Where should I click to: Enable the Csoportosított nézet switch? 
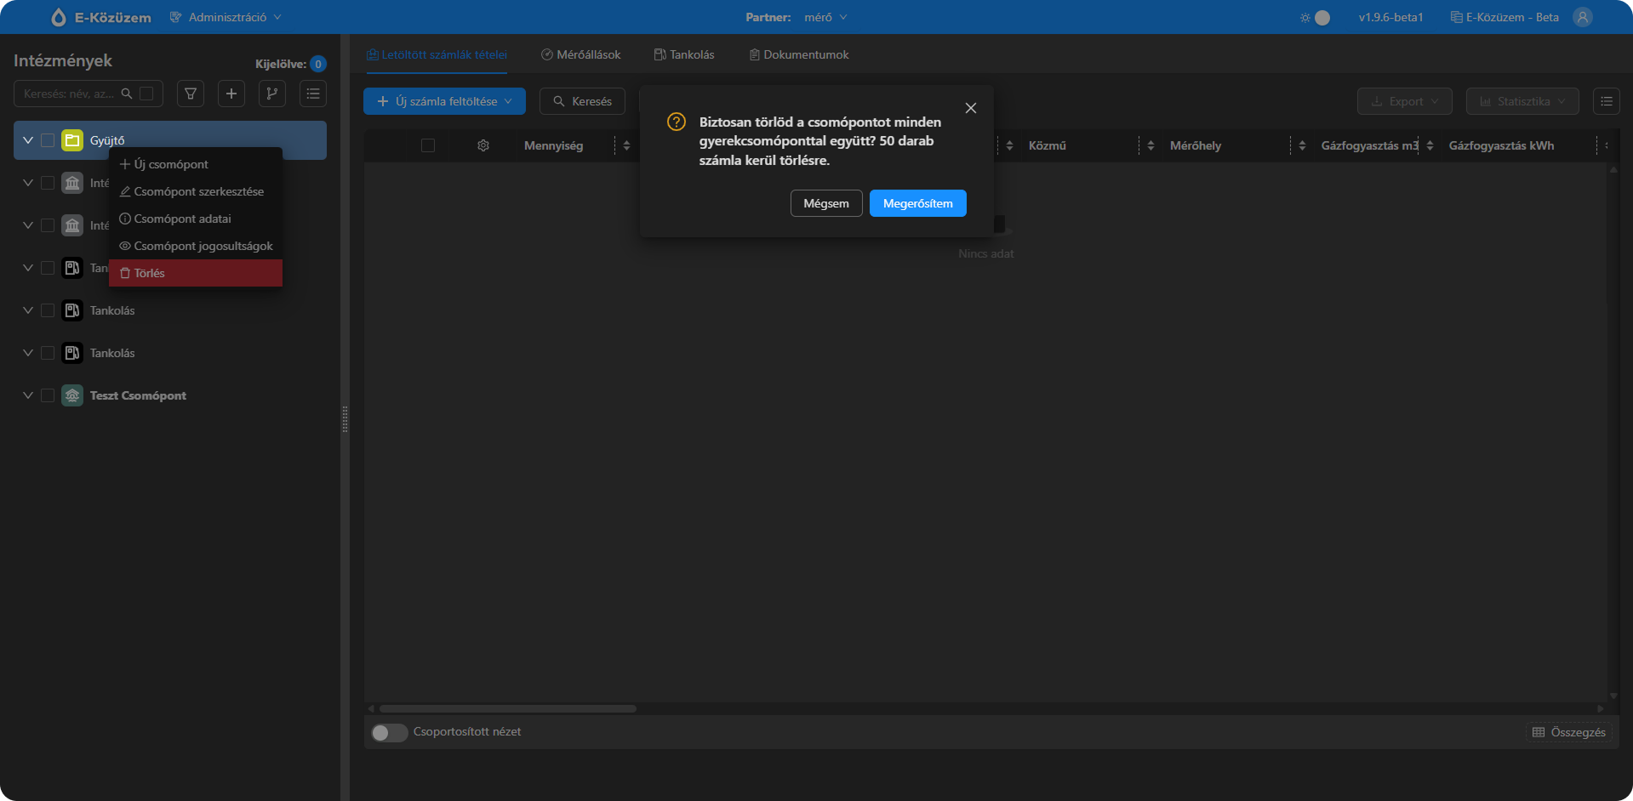point(389,732)
